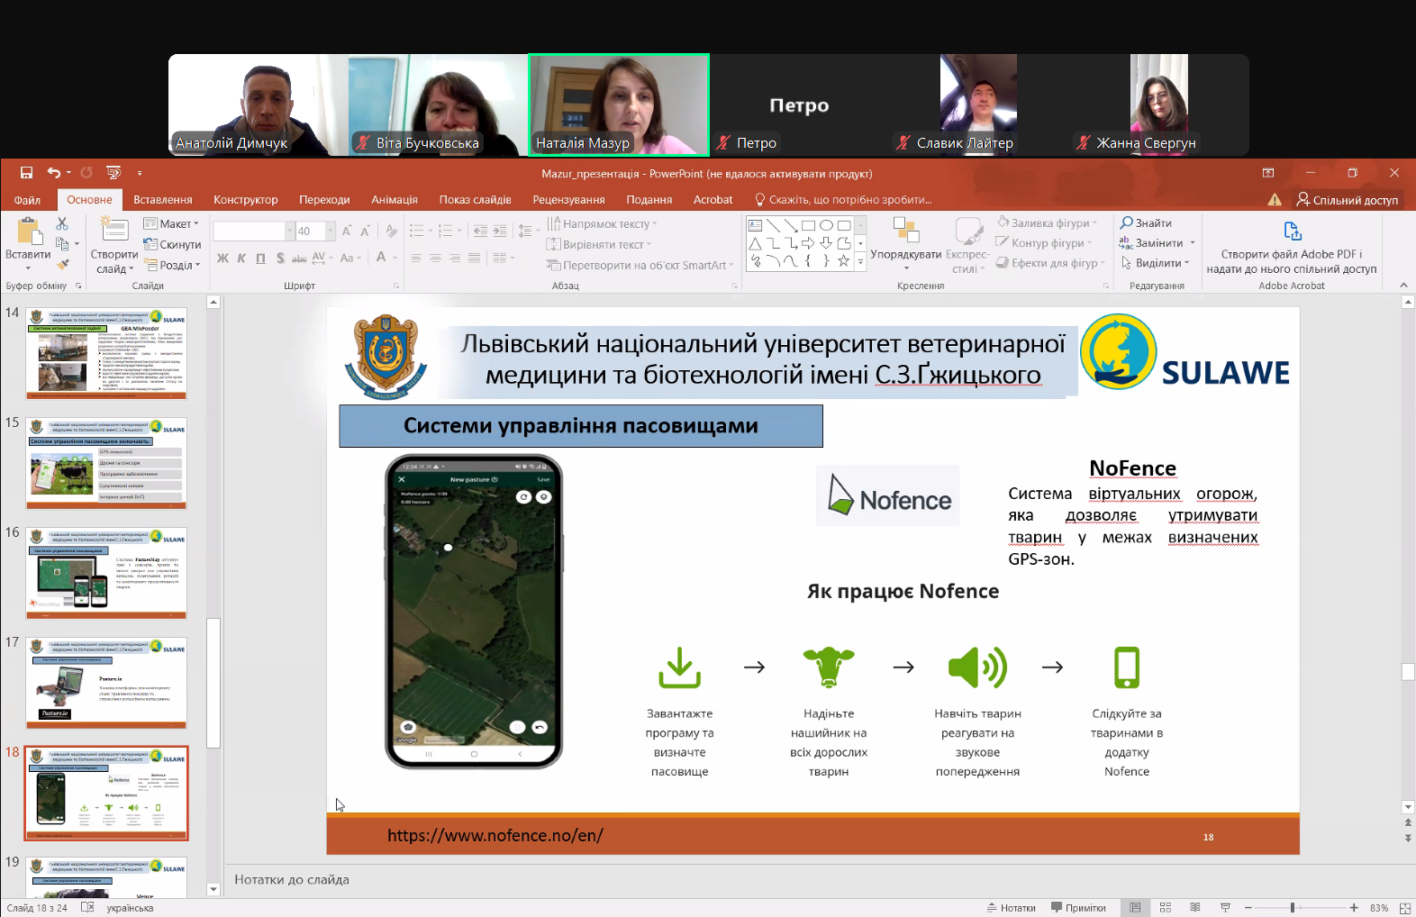Expand the Макет layout dropdown
This screenshot has height=917, width=1416.
(x=171, y=223)
